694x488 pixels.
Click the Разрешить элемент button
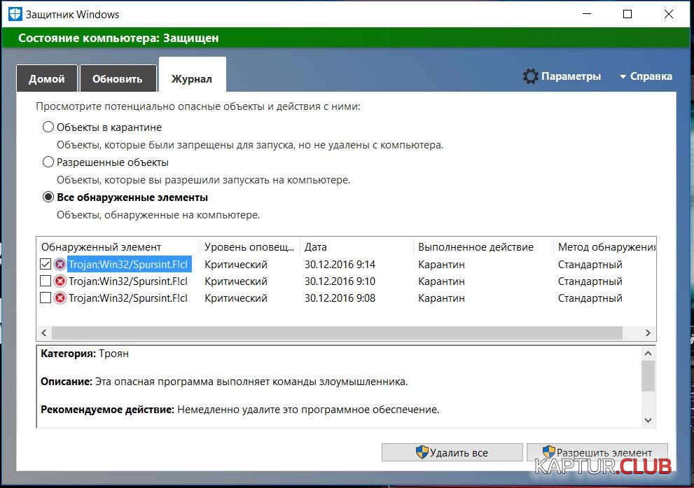coord(597,452)
